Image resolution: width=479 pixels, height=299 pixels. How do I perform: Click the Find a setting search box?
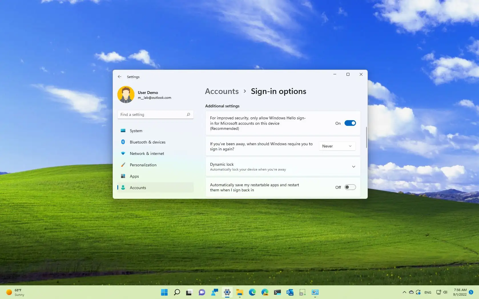click(155, 114)
